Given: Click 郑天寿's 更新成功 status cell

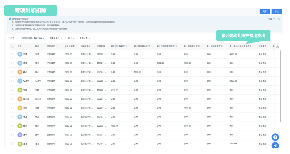Looking at the screenshot, I should click(51, 99).
